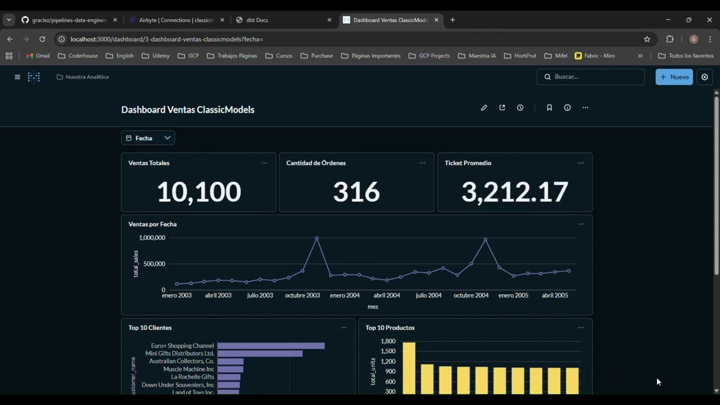The image size is (720, 405).
Task: Open auto-refresh clock settings
Action: click(x=520, y=107)
